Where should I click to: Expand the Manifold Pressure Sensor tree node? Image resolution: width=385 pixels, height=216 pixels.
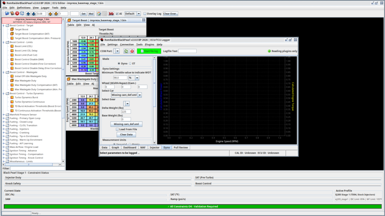tap(3, 115)
